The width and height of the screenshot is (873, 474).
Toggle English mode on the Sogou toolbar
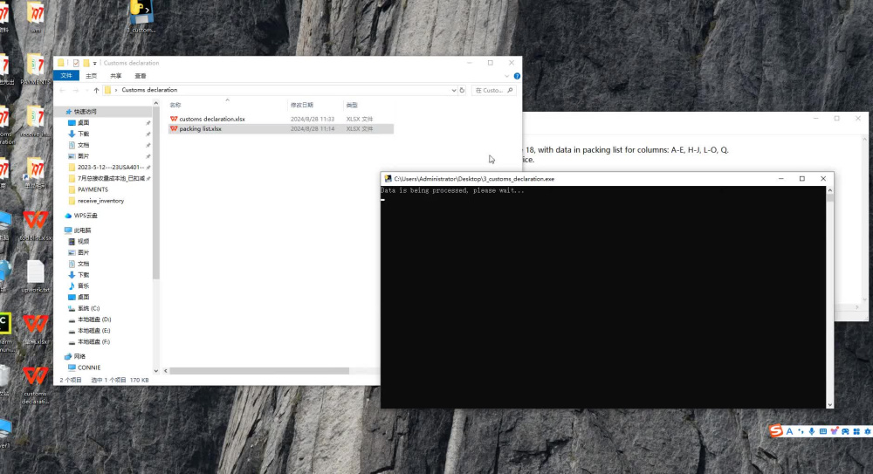point(789,431)
